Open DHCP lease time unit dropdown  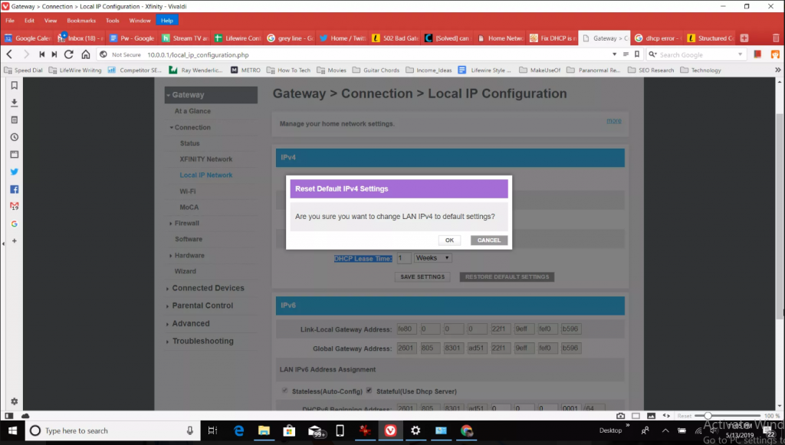433,258
